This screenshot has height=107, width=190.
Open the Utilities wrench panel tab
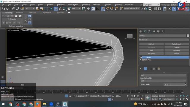click(163, 32)
